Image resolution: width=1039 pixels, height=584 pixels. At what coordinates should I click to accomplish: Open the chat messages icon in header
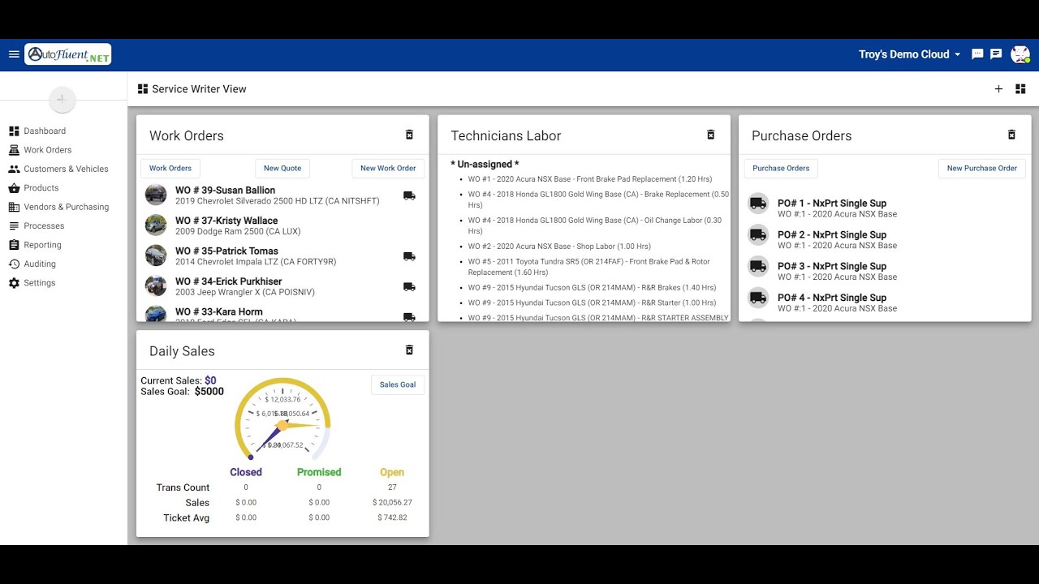(977, 54)
